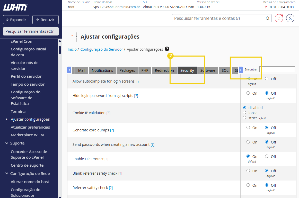299x198 pixels.
Task: Select loose for Cookie IP validation
Action: point(244,112)
